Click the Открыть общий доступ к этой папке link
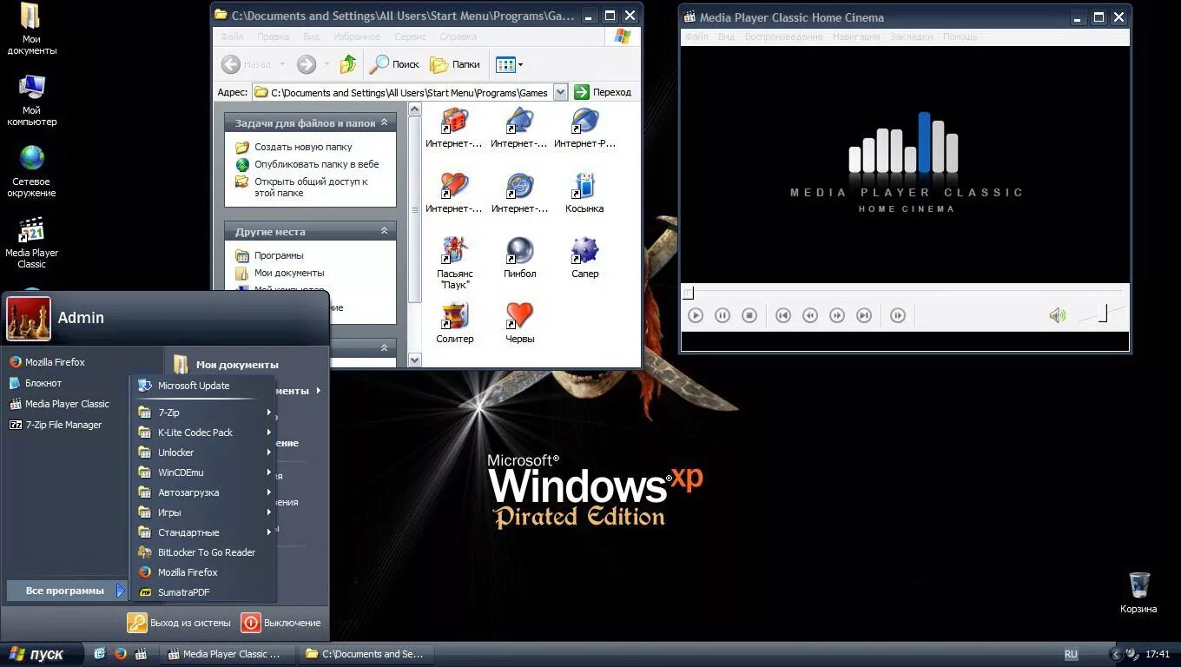The image size is (1181, 667). tap(311, 187)
